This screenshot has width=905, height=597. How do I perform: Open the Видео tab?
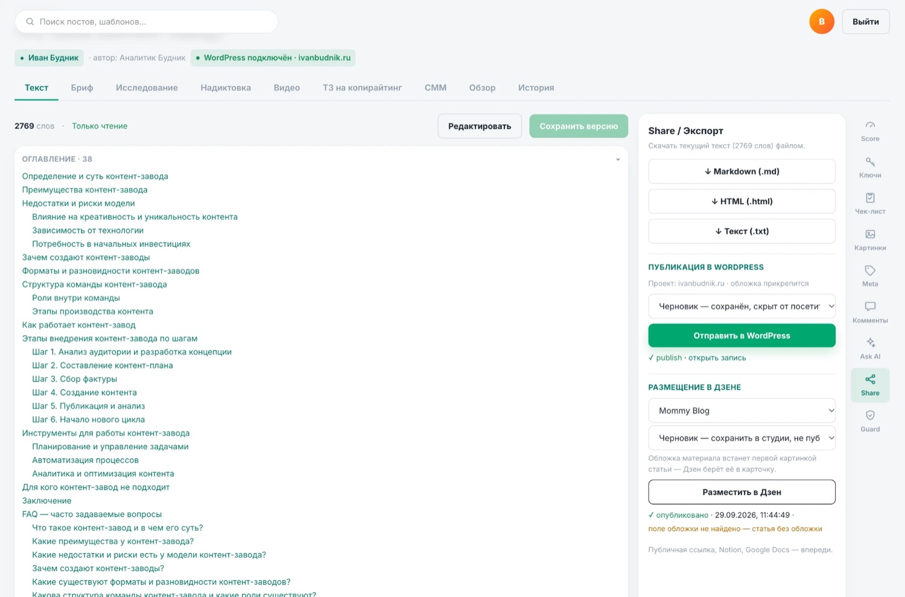(287, 88)
